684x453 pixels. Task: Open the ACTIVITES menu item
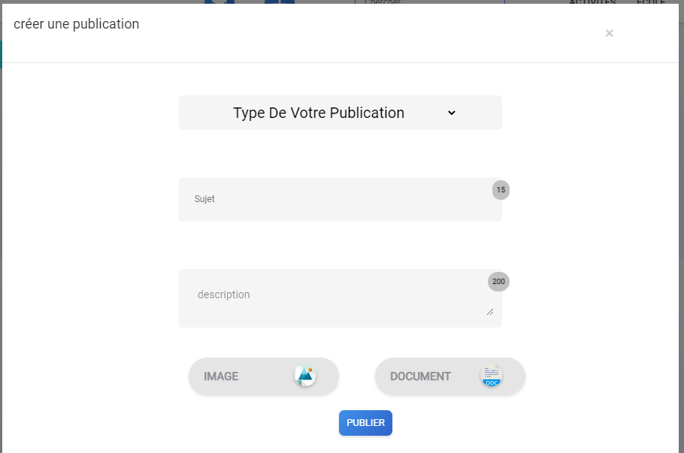coord(592,2)
